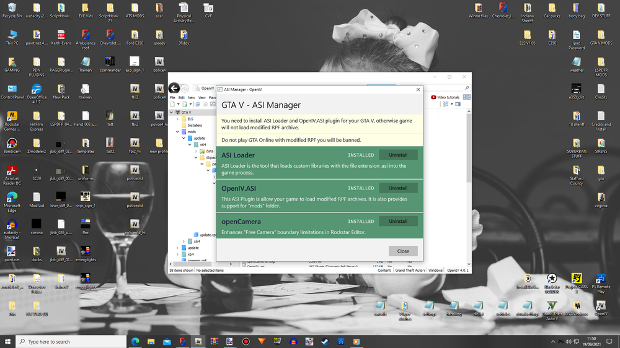Click the forward arrow in OpenIV
Screen dimensions: 620x348
(185, 89)
